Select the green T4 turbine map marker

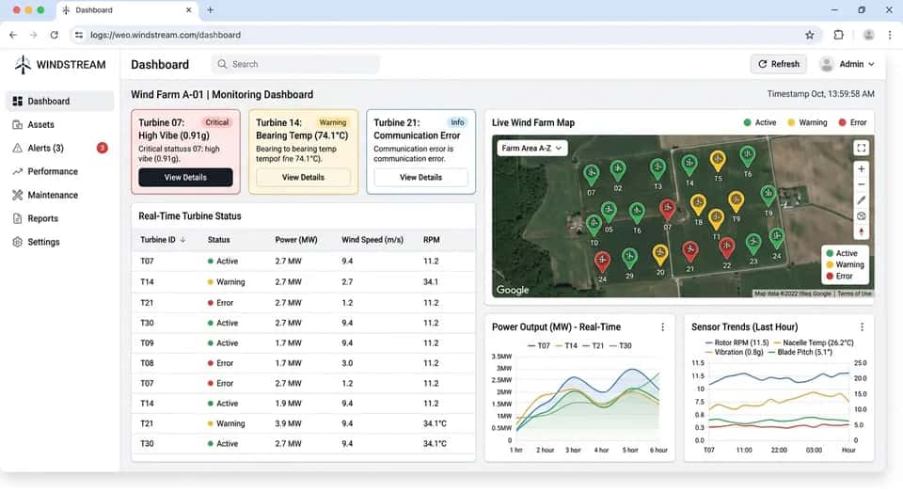[689, 166]
